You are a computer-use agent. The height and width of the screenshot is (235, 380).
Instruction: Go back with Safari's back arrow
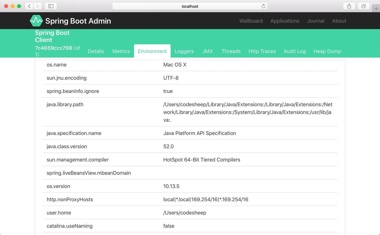coord(29,6)
